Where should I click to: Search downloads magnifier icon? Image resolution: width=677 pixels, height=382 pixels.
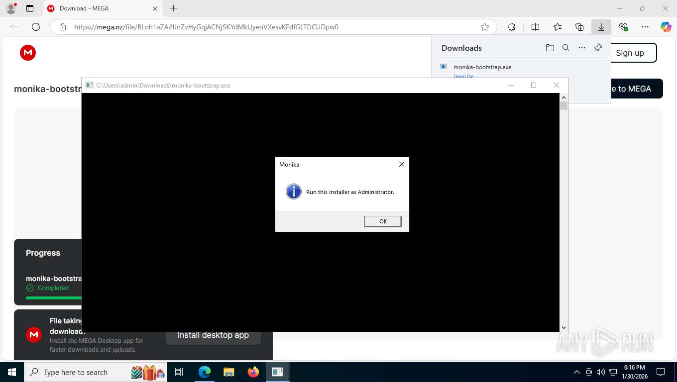pyautogui.click(x=565, y=48)
